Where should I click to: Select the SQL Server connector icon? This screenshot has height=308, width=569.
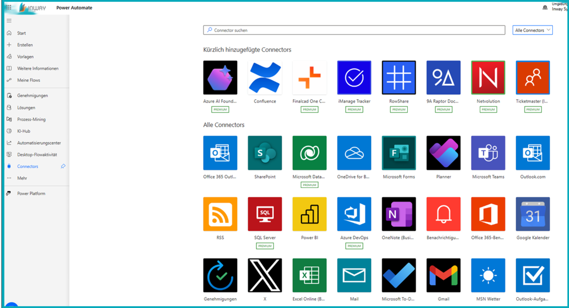point(265,214)
